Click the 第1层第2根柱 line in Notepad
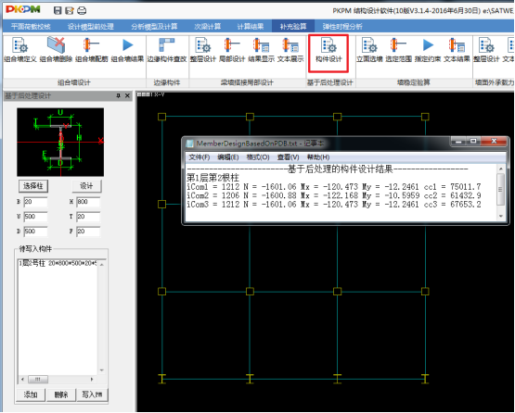This screenshot has width=515, height=413. (212, 178)
